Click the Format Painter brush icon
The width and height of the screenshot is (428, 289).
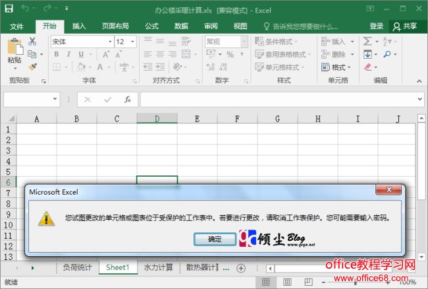point(32,67)
